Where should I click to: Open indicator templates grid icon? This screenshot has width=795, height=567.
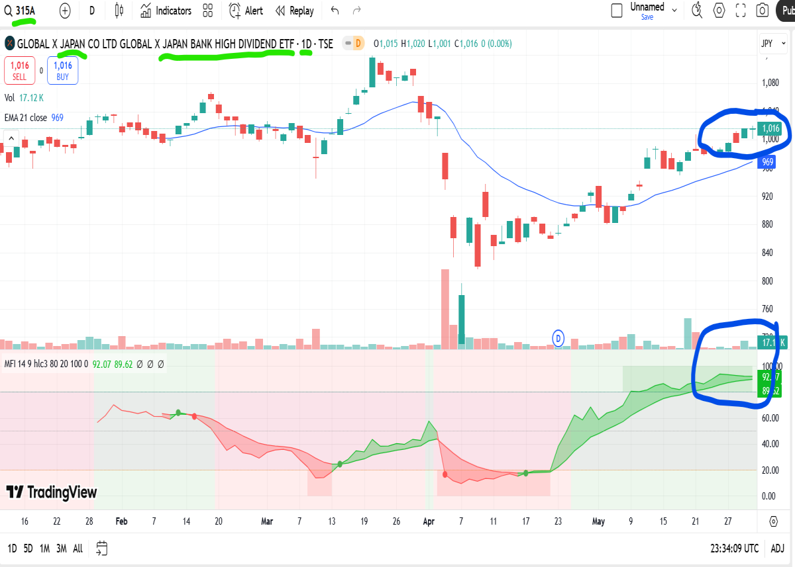click(208, 11)
